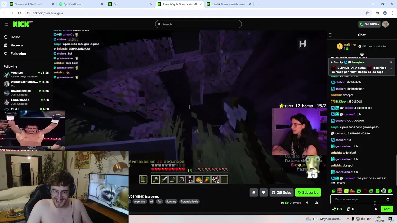The image size is (397, 223).
Task: Click the KICK logo
Action: (x=23, y=24)
